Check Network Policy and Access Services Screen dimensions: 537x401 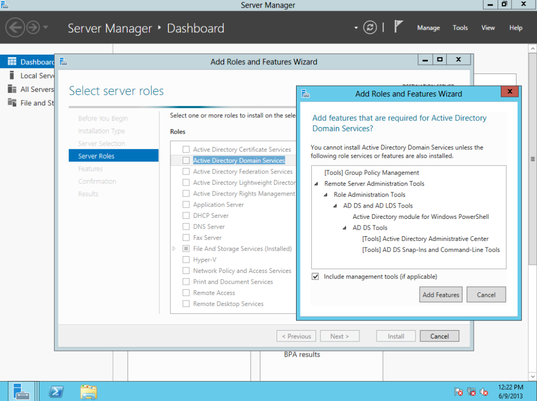[186, 271]
